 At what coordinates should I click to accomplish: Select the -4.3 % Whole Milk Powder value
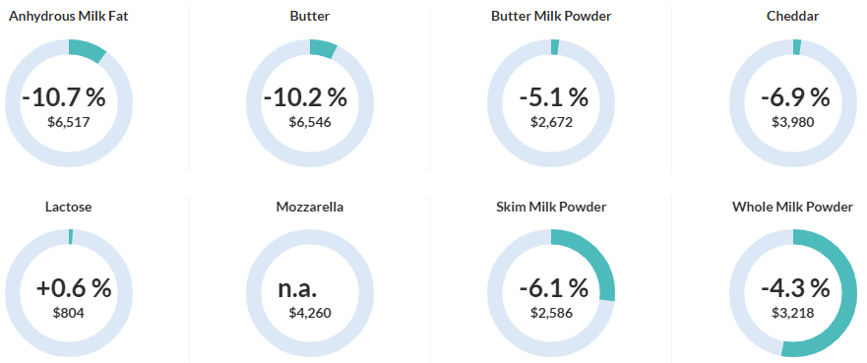click(x=795, y=288)
